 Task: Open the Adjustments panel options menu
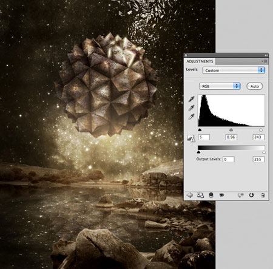pos(265,61)
